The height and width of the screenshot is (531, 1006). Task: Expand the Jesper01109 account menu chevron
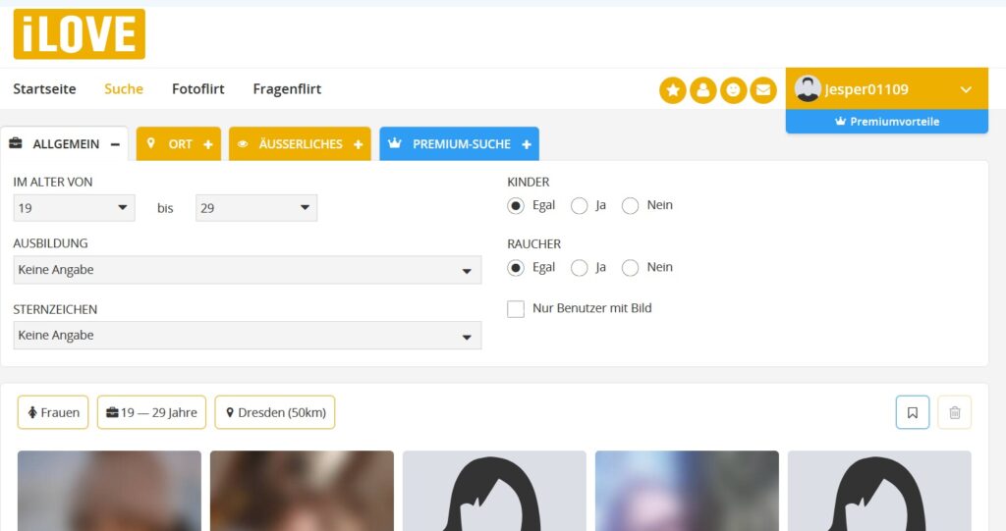point(966,89)
